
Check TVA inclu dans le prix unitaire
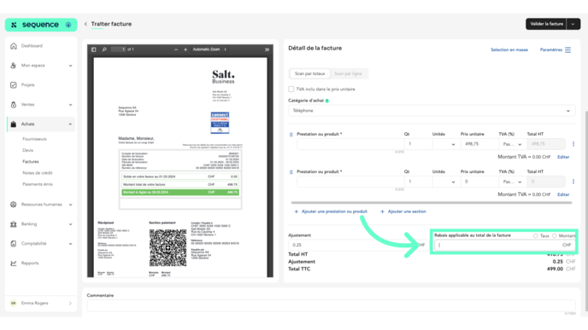(x=291, y=89)
